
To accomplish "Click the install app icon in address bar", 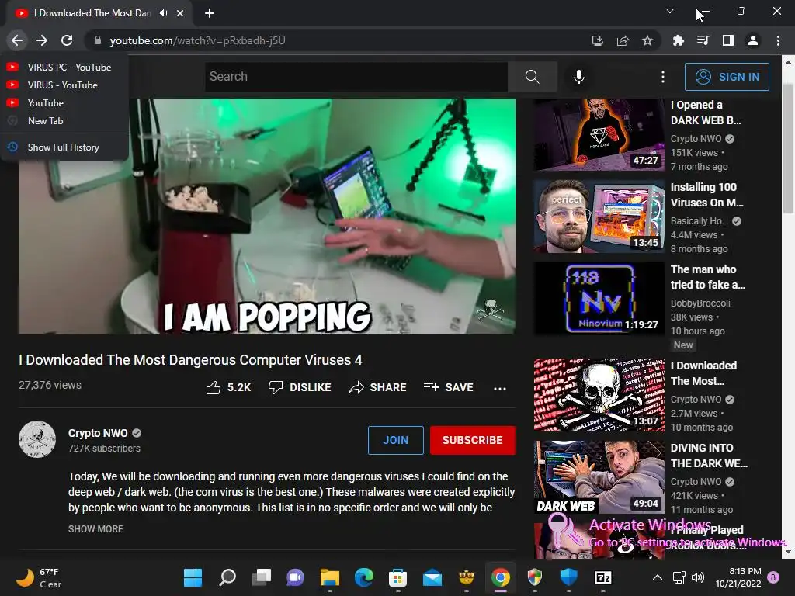I will point(598,40).
